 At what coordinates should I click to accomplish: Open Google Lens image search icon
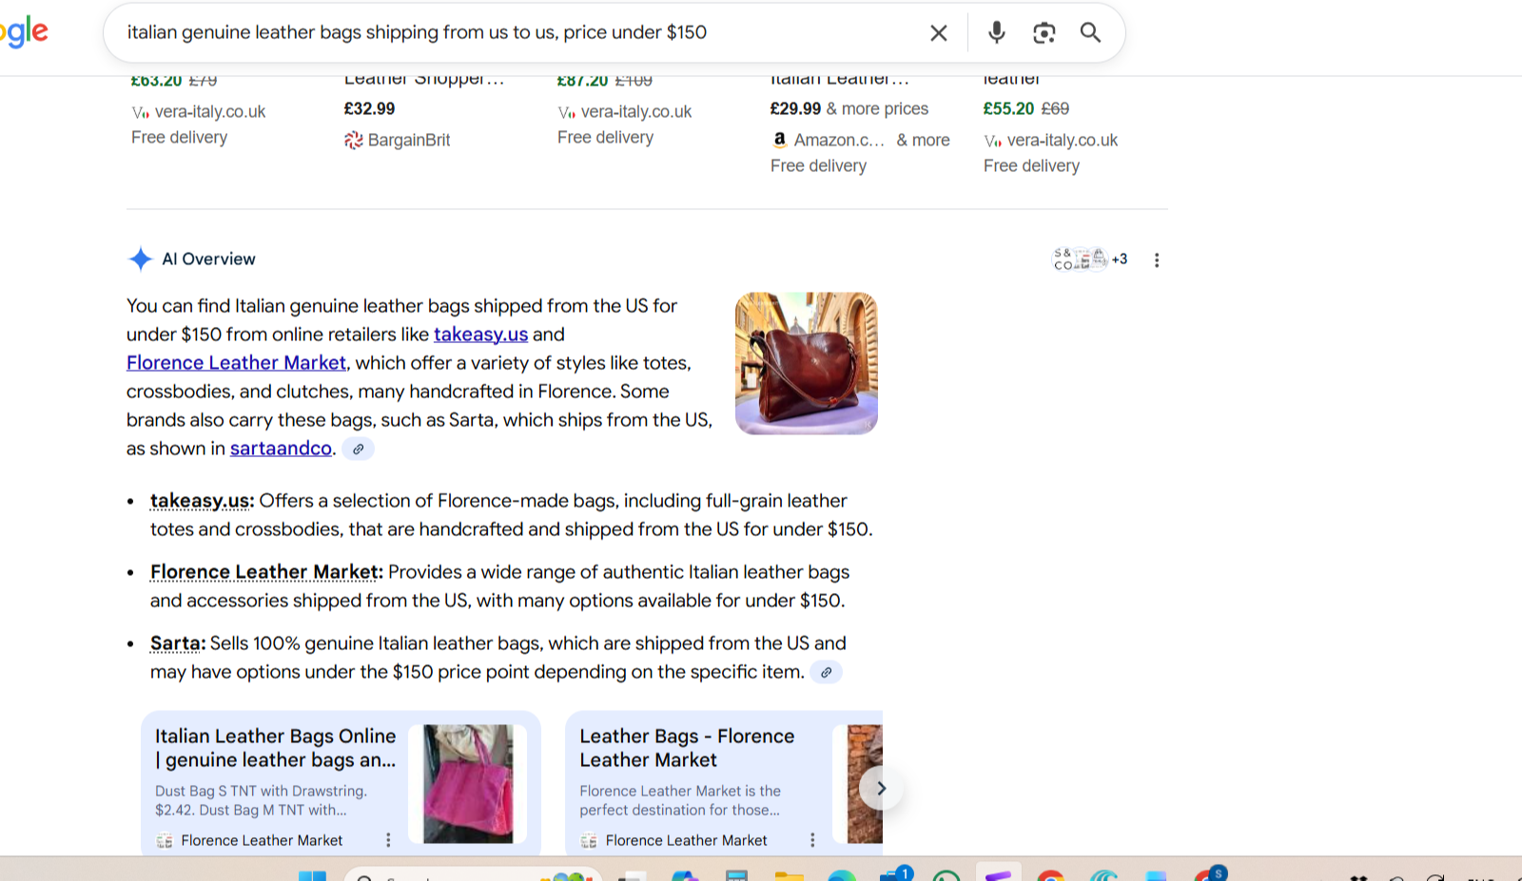coord(1044,33)
